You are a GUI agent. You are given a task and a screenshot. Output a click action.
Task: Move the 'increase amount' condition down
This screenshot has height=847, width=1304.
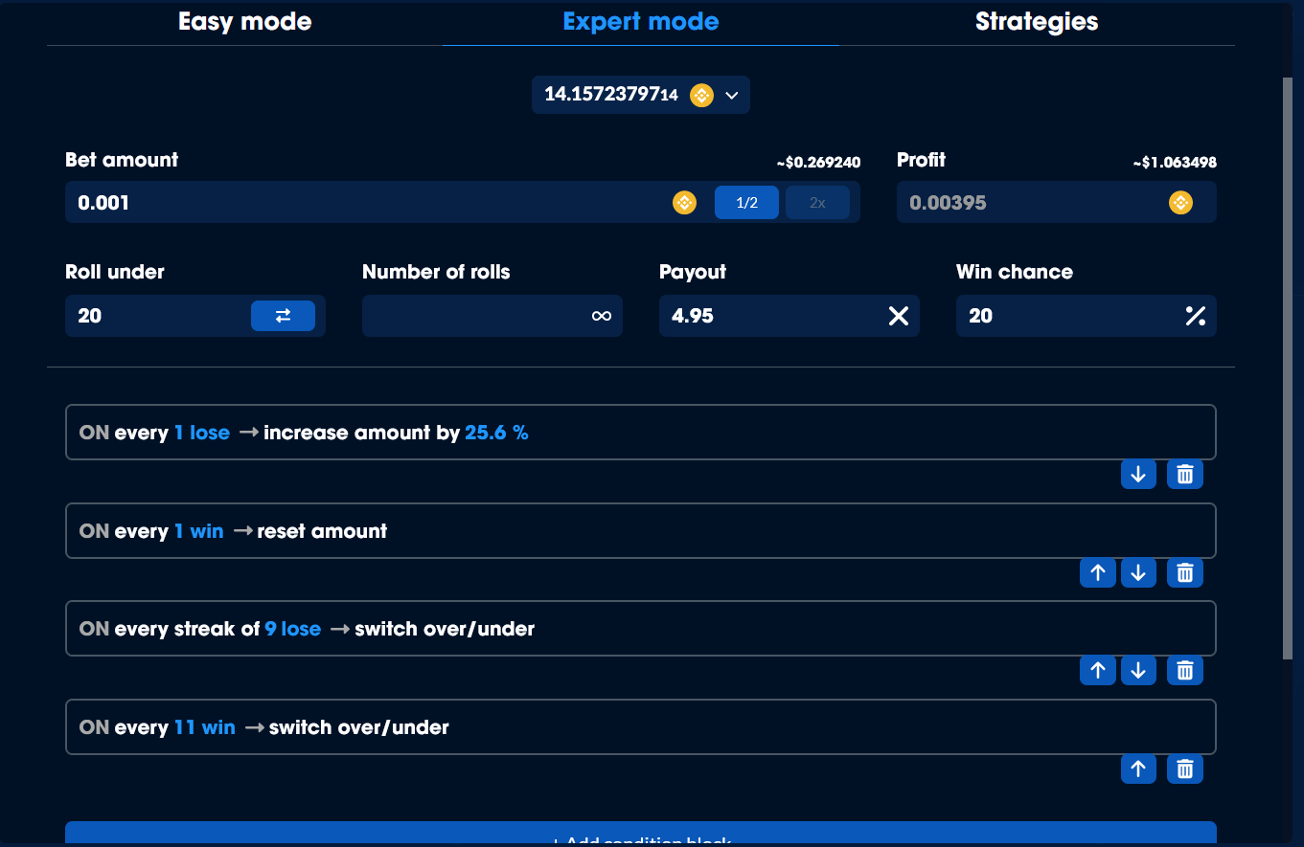[x=1138, y=475]
